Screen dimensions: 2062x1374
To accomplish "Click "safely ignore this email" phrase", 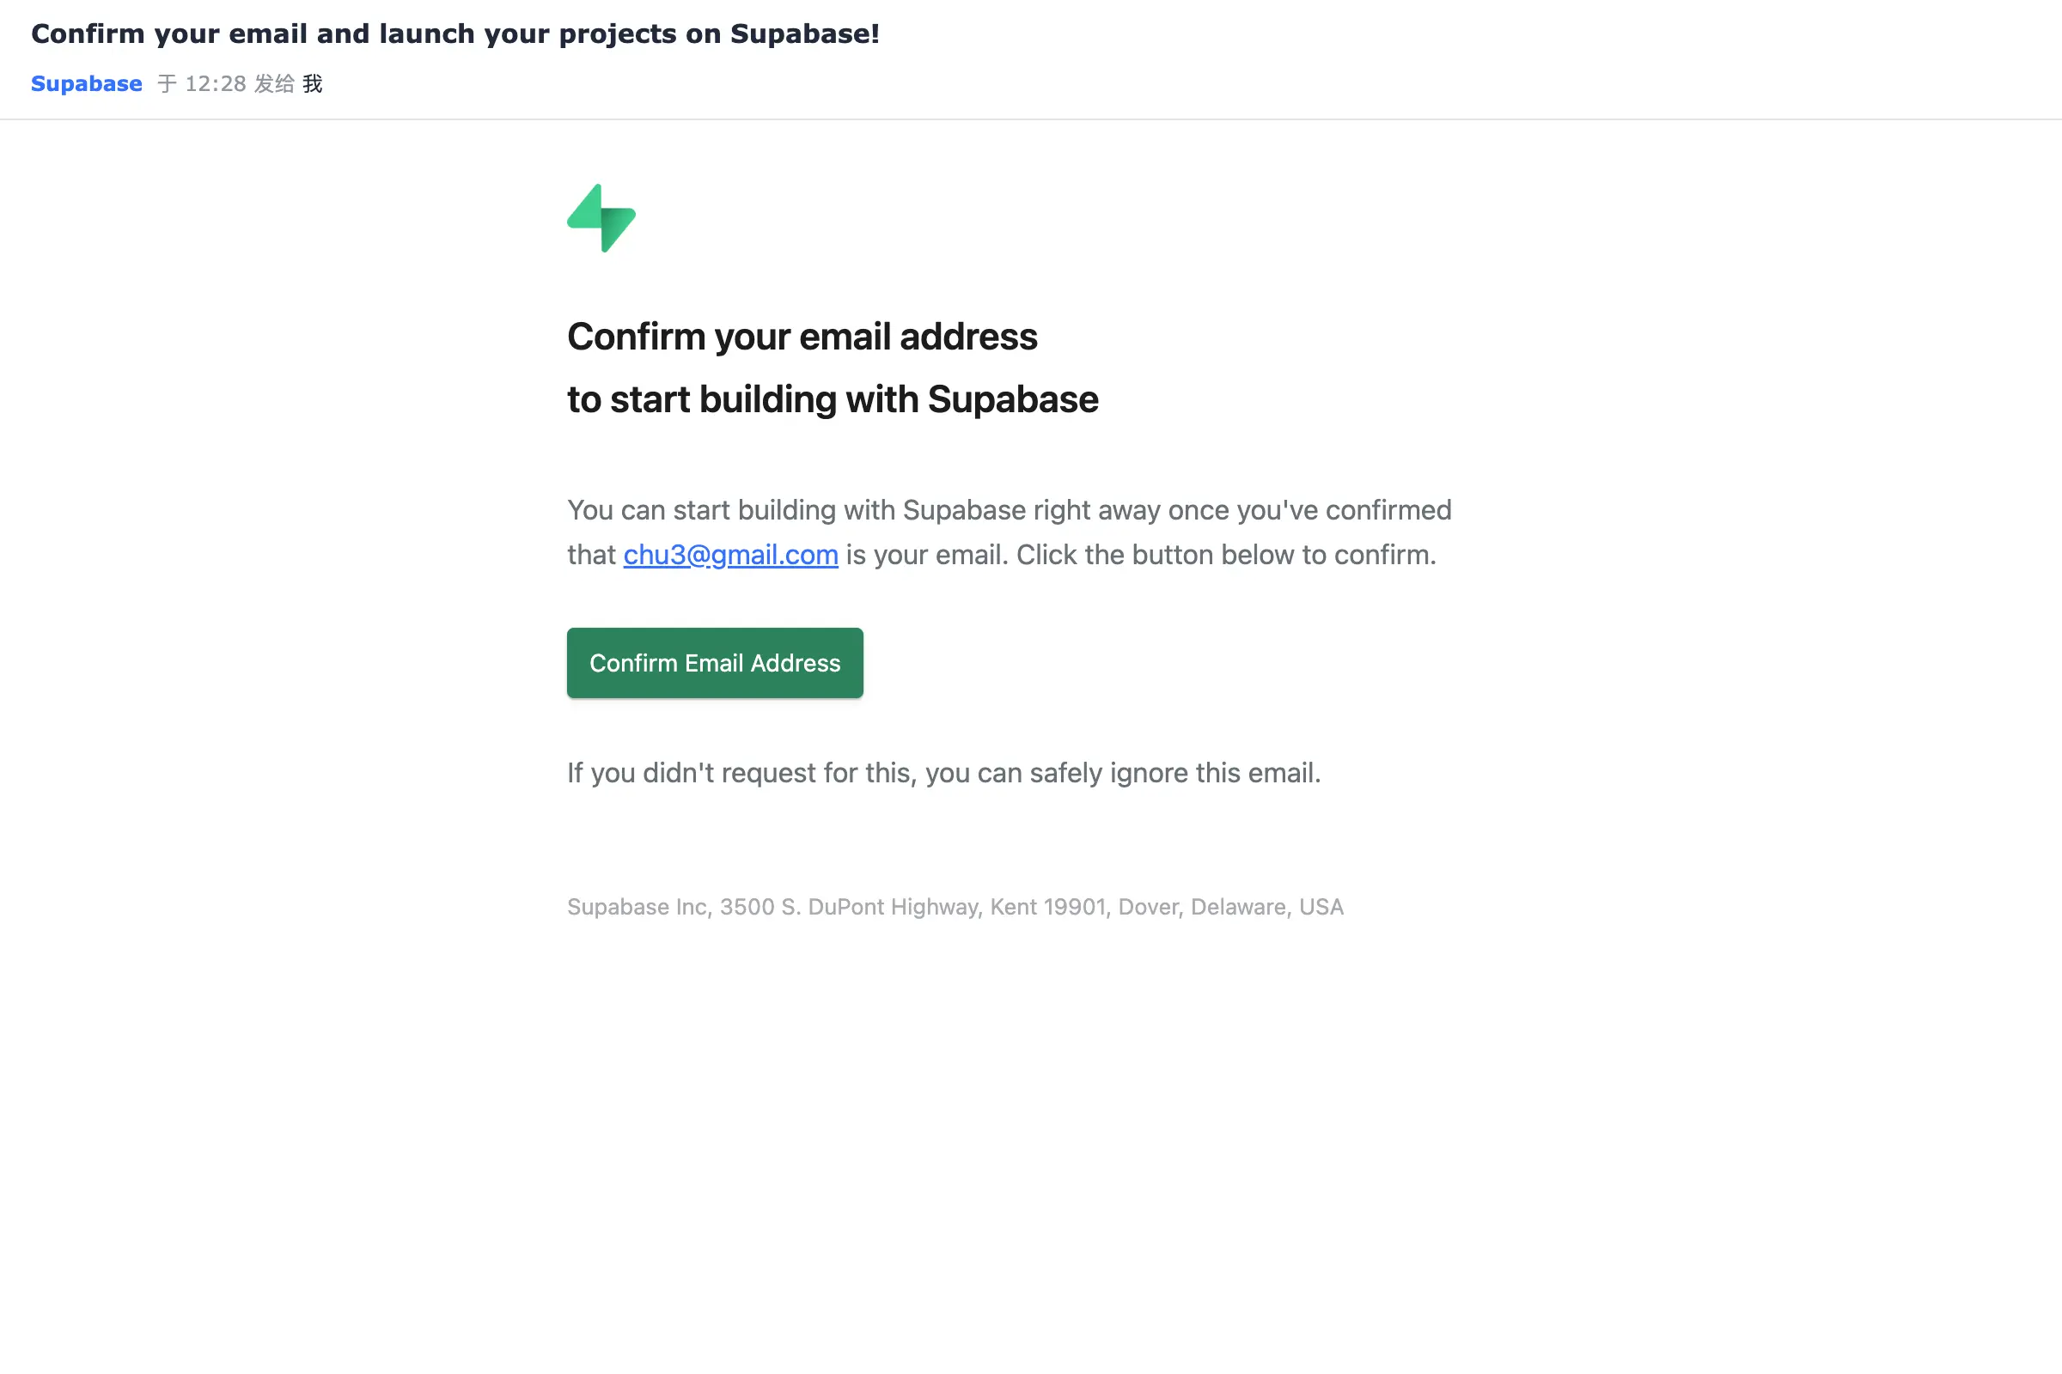I will point(1174,773).
